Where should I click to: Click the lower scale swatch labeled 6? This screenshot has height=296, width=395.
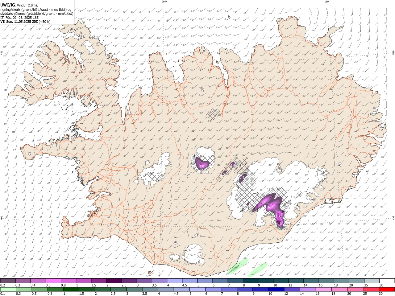[213, 289]
